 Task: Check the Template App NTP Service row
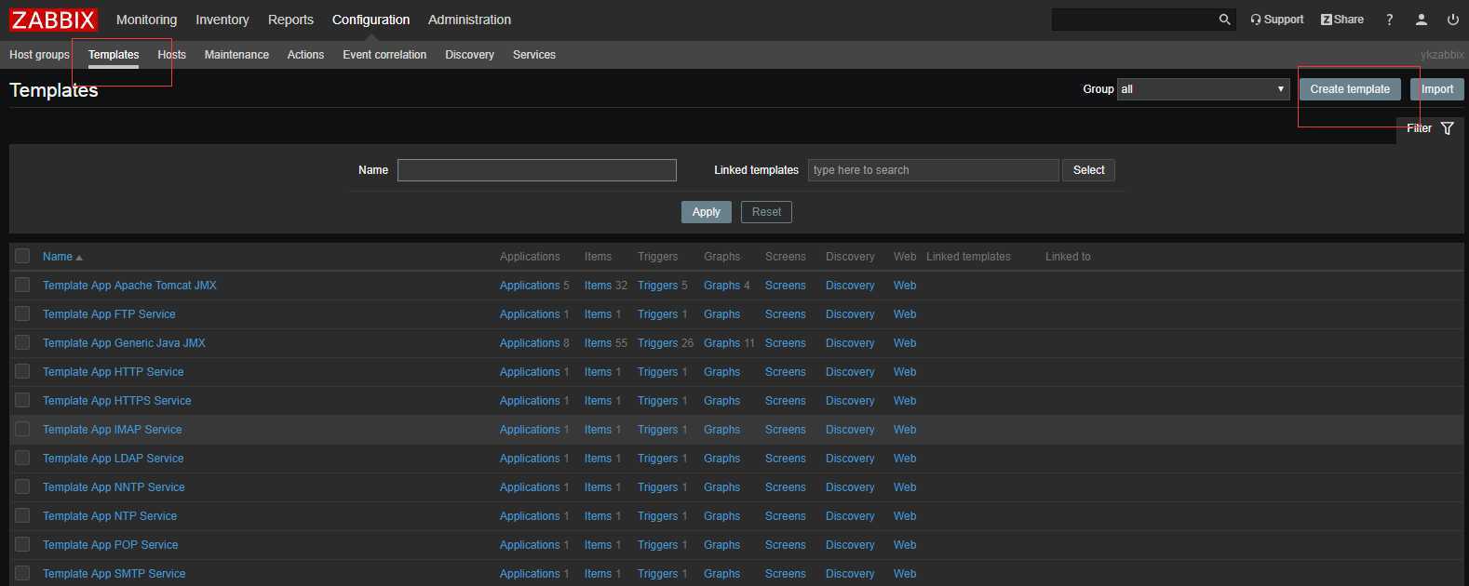point(22,515)
